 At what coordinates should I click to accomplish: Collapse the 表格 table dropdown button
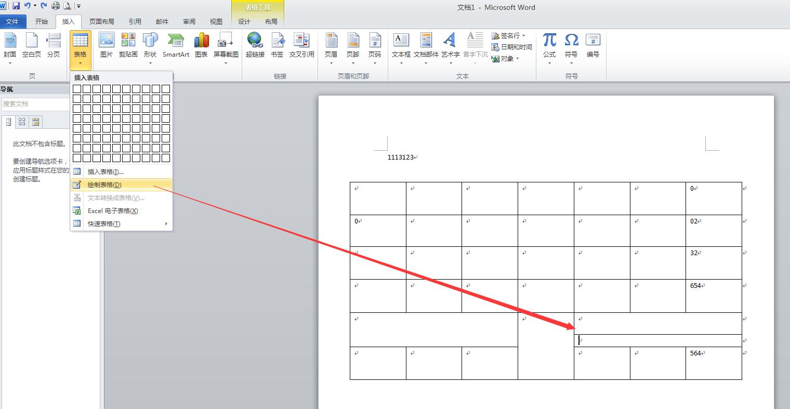(80, 50)
